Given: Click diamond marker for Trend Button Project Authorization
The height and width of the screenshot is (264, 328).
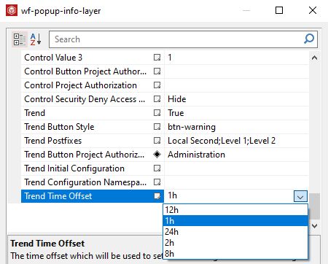Looking at the screenshot, I should [157, 155].
